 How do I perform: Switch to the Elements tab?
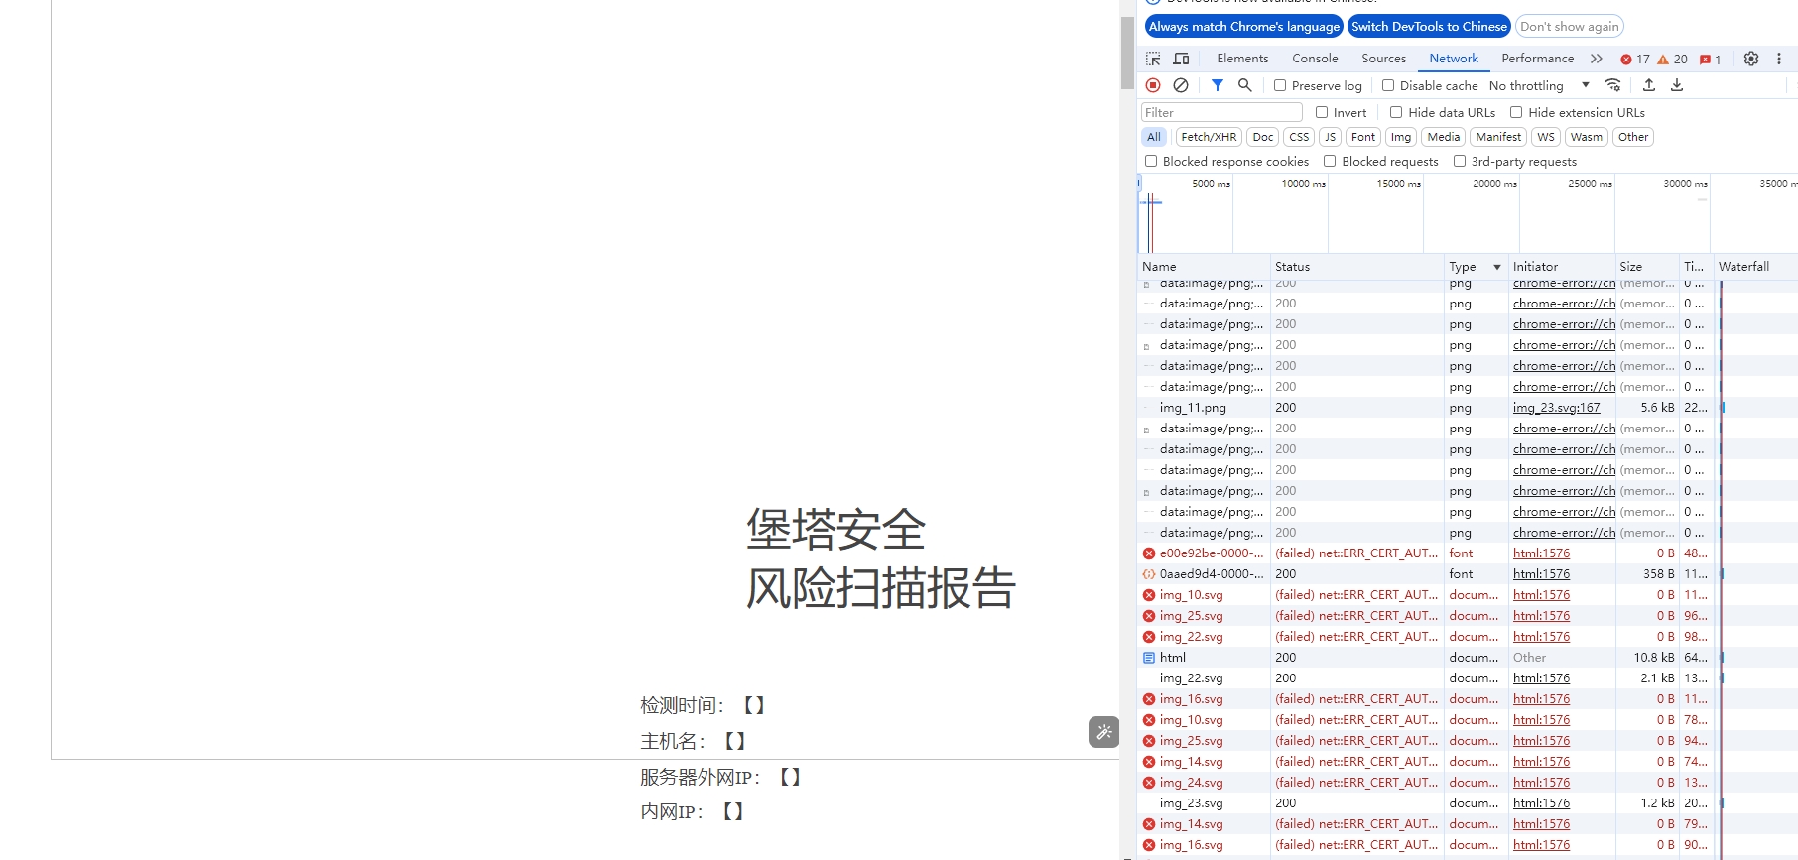point(1242,59)
